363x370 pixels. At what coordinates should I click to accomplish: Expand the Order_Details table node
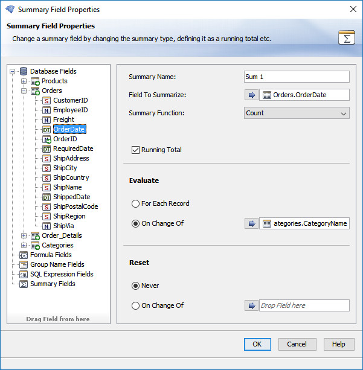[24, 235]
